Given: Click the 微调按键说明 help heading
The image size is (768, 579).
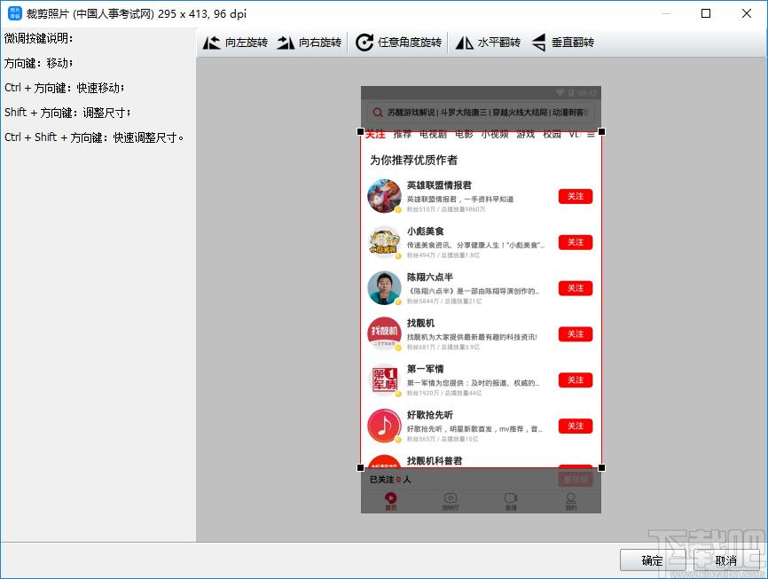Looking at the screenshot, I should [x=39, y=38].
